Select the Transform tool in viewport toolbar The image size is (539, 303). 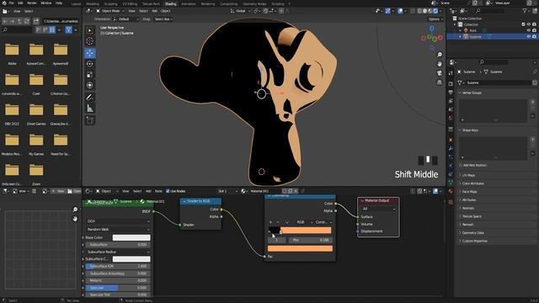90,85
